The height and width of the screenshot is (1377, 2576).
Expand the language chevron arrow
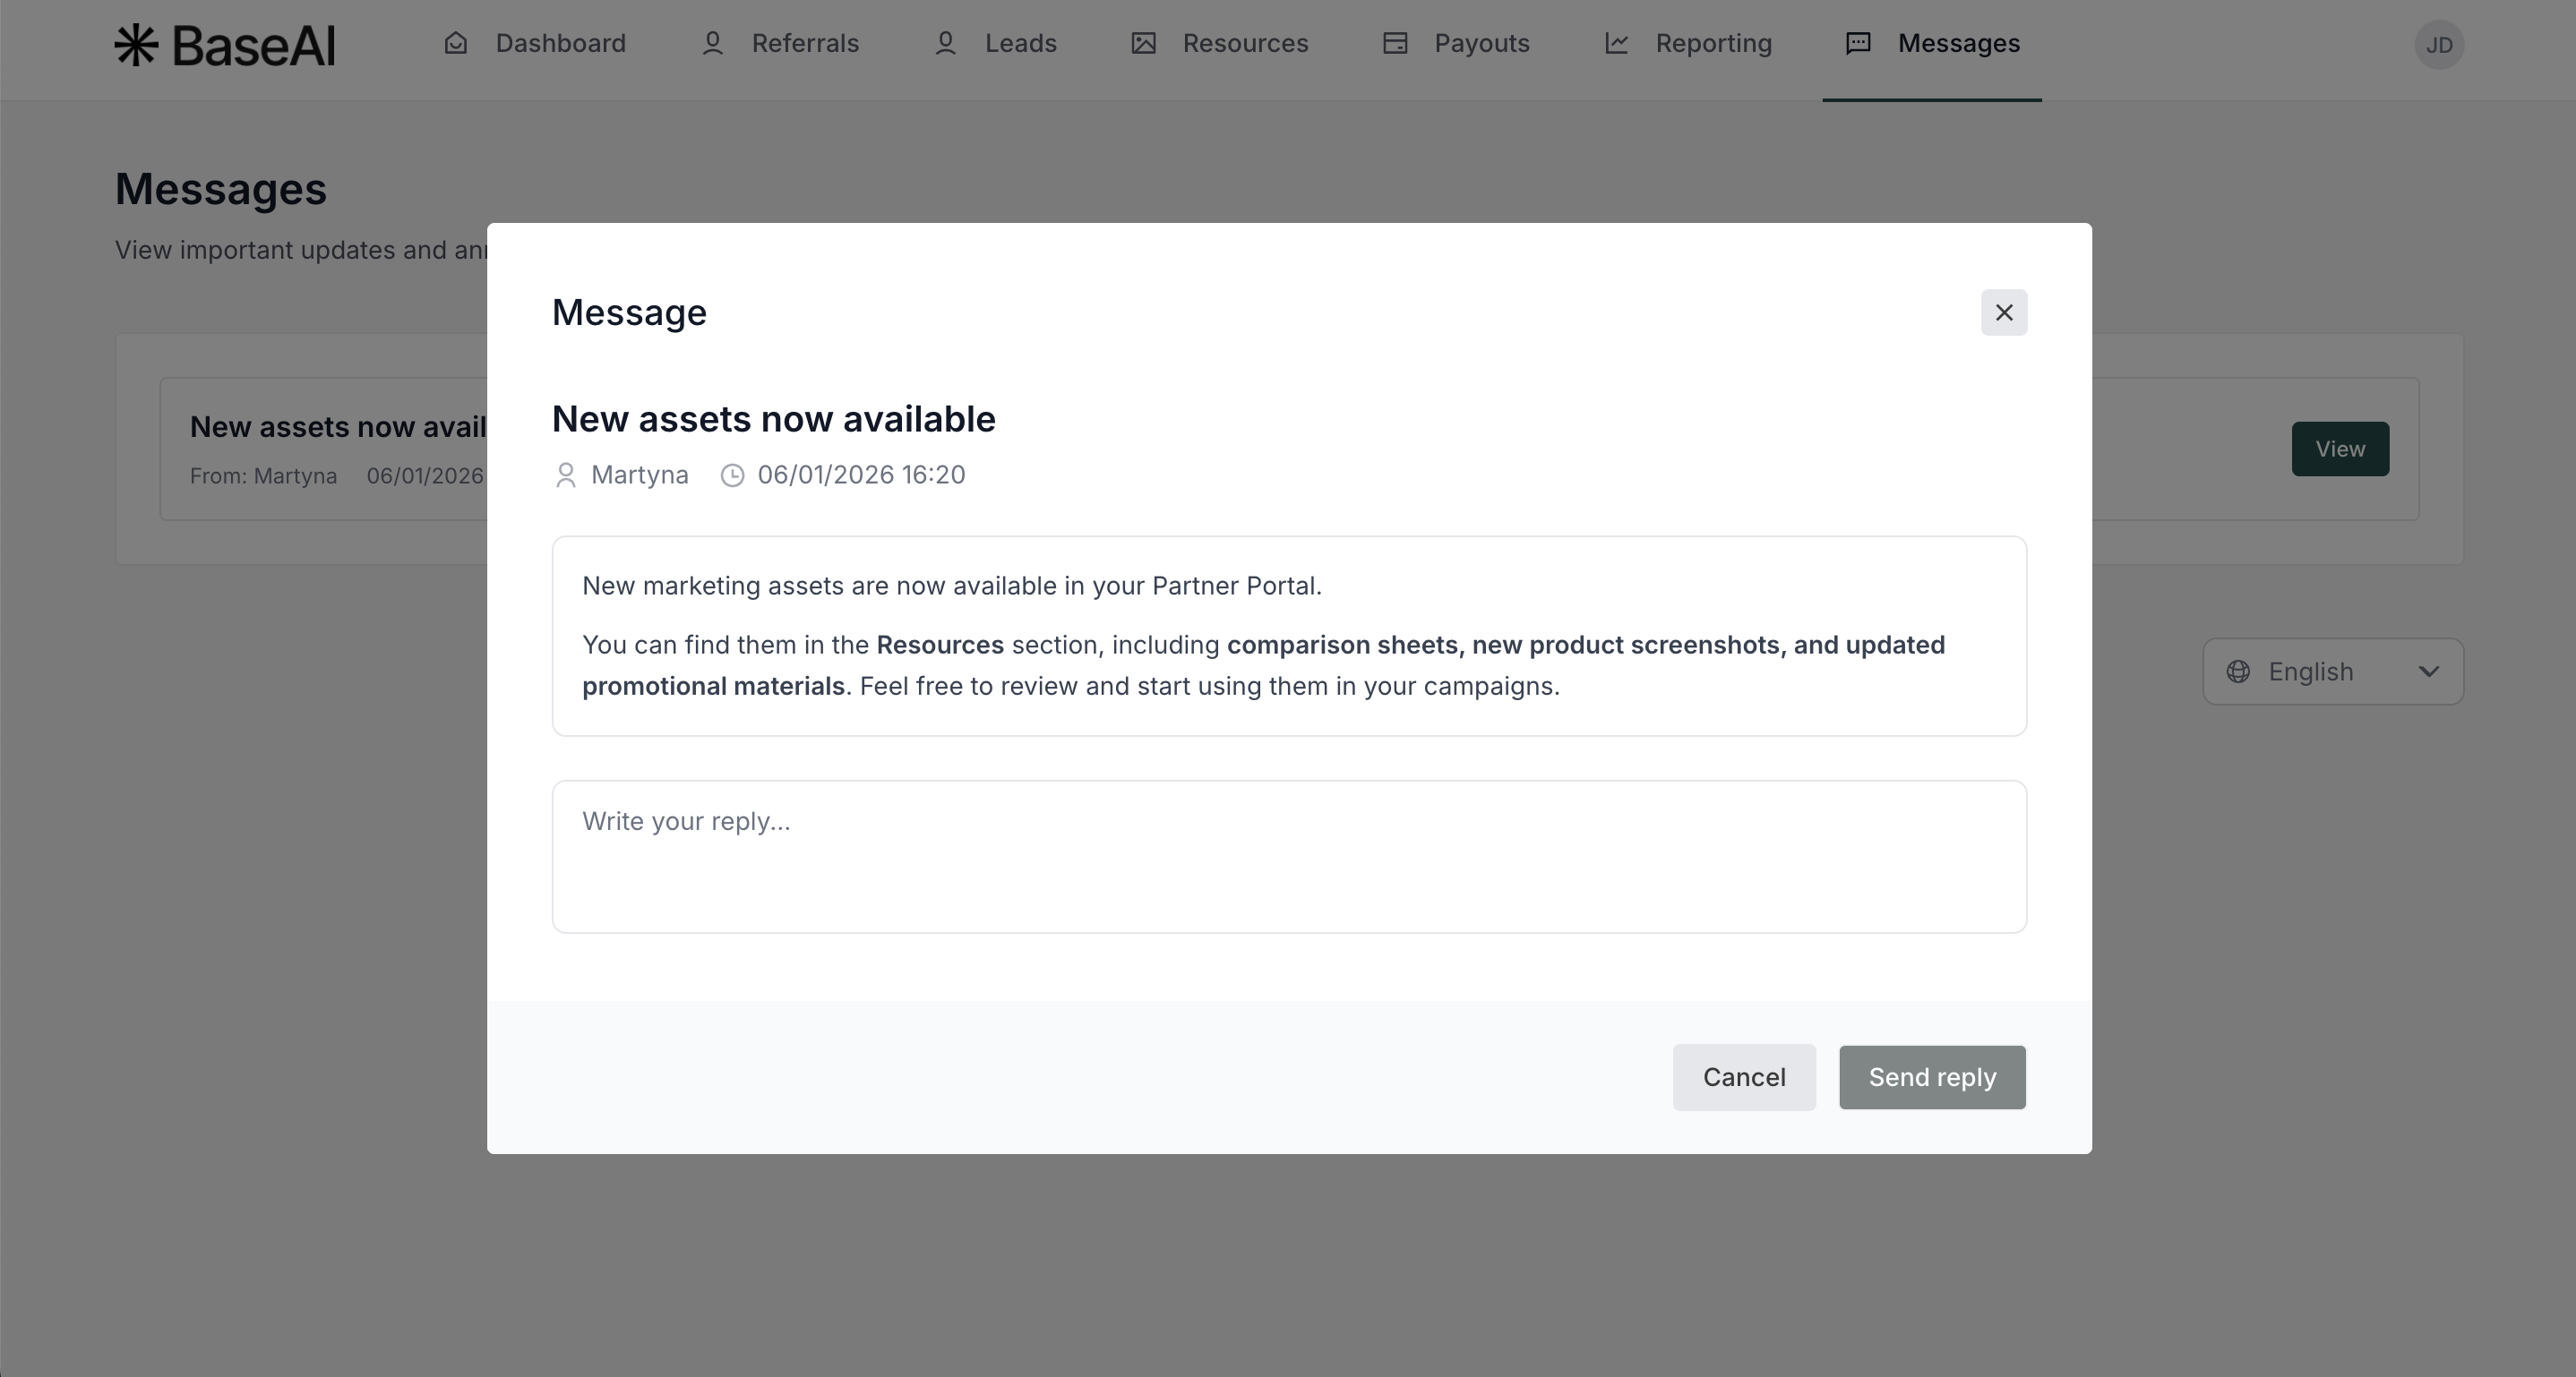[2428, 671]
